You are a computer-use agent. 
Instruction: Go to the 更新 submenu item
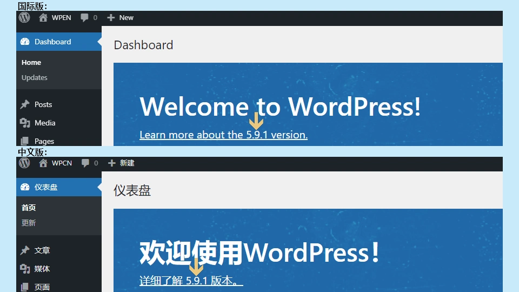(x=29, y=223)
